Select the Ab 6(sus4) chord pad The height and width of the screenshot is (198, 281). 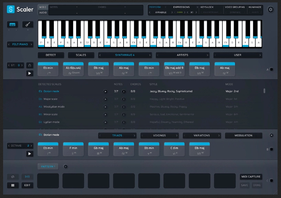(73, 69)
